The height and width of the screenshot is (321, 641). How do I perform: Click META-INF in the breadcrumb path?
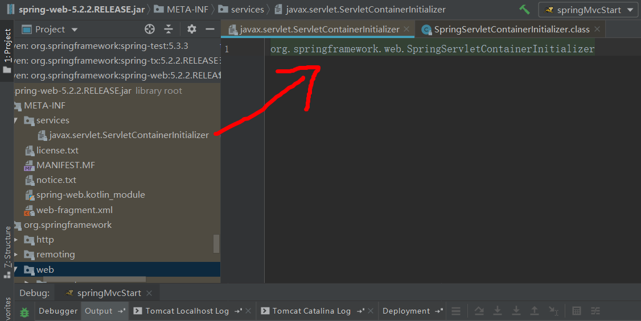tap(187, 10)
